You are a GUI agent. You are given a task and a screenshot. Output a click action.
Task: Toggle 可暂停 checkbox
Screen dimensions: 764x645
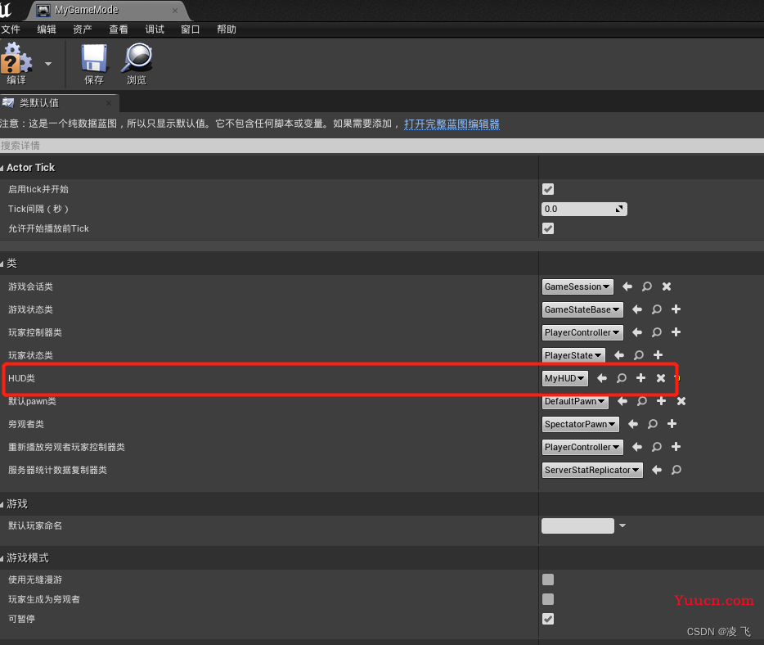[x=548, y=619]
